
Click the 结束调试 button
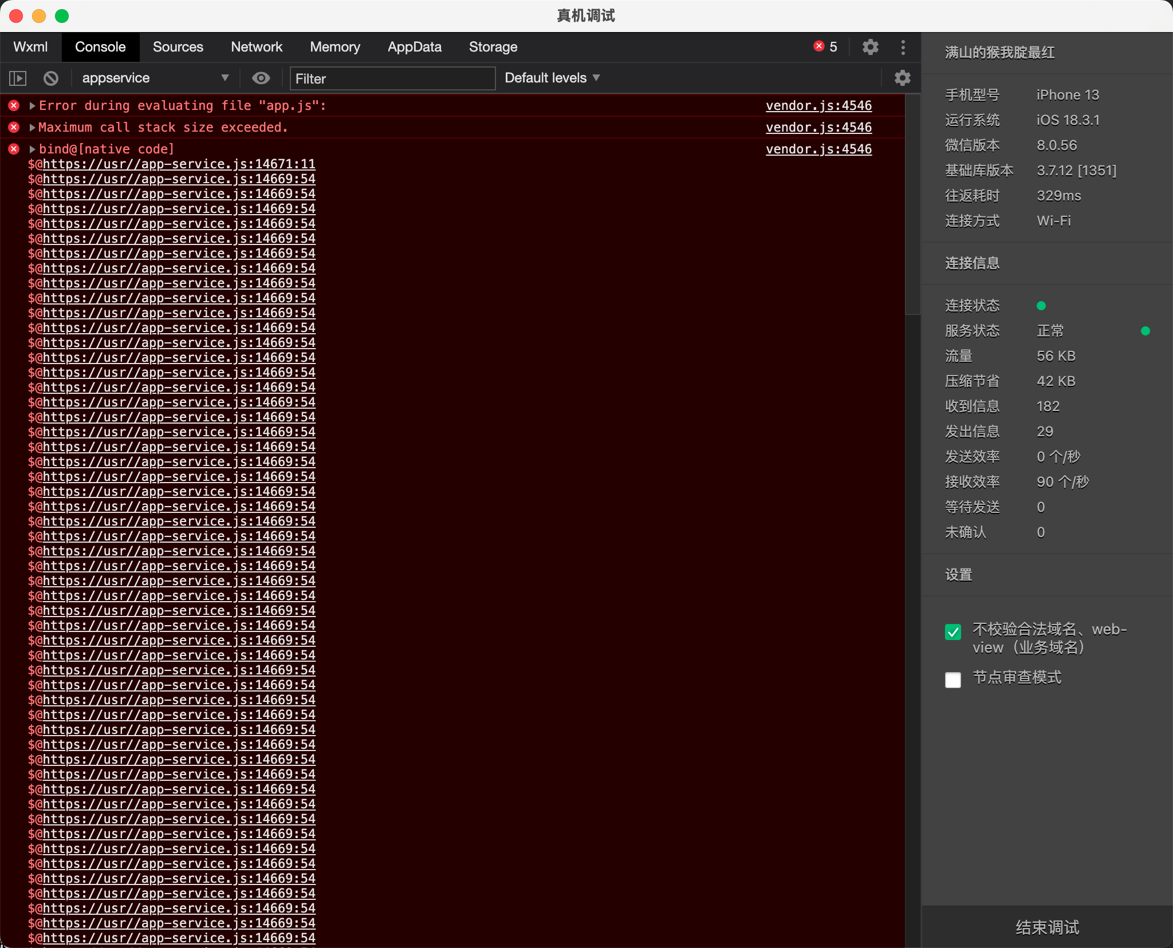(x=1047, y=927)
